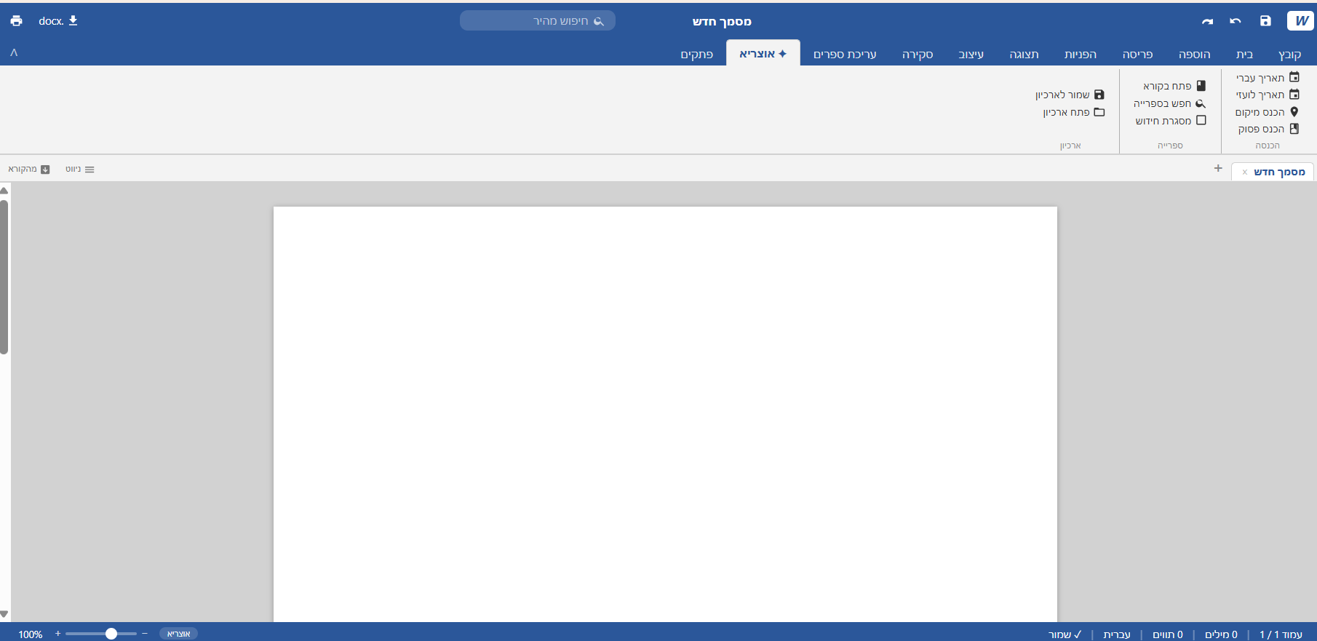The width and height of the screenshot is (1317, 641).
Task: Open the archive with פתח ארכיון
Action: pos(1074,112)
